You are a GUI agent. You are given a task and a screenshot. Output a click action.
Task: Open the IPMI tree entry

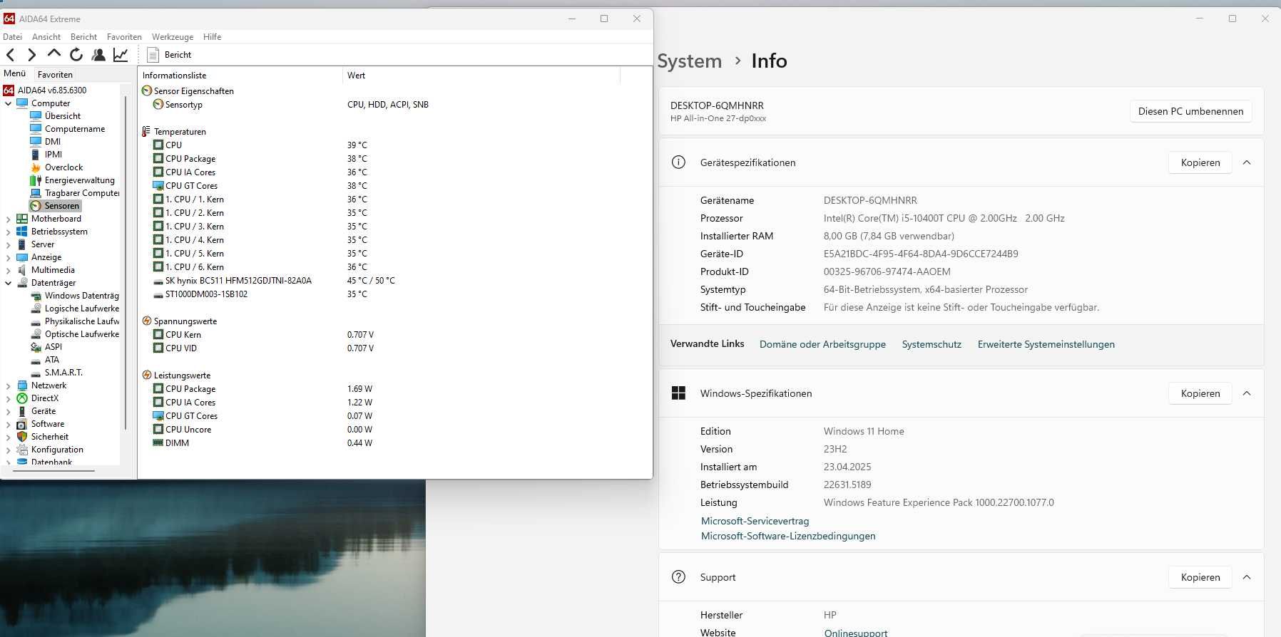coord(46,155)
